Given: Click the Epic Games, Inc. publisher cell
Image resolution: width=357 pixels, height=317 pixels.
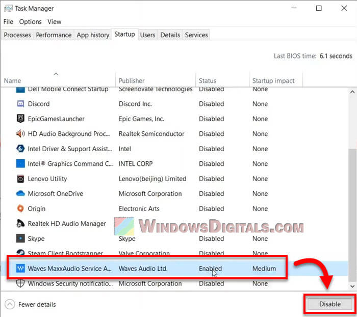Looking at the screenshot, I should (141, 119).
